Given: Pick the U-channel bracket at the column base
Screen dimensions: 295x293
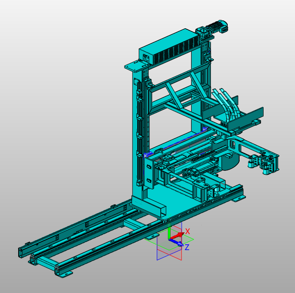Looking at the screenshot, I should point(149,206).
